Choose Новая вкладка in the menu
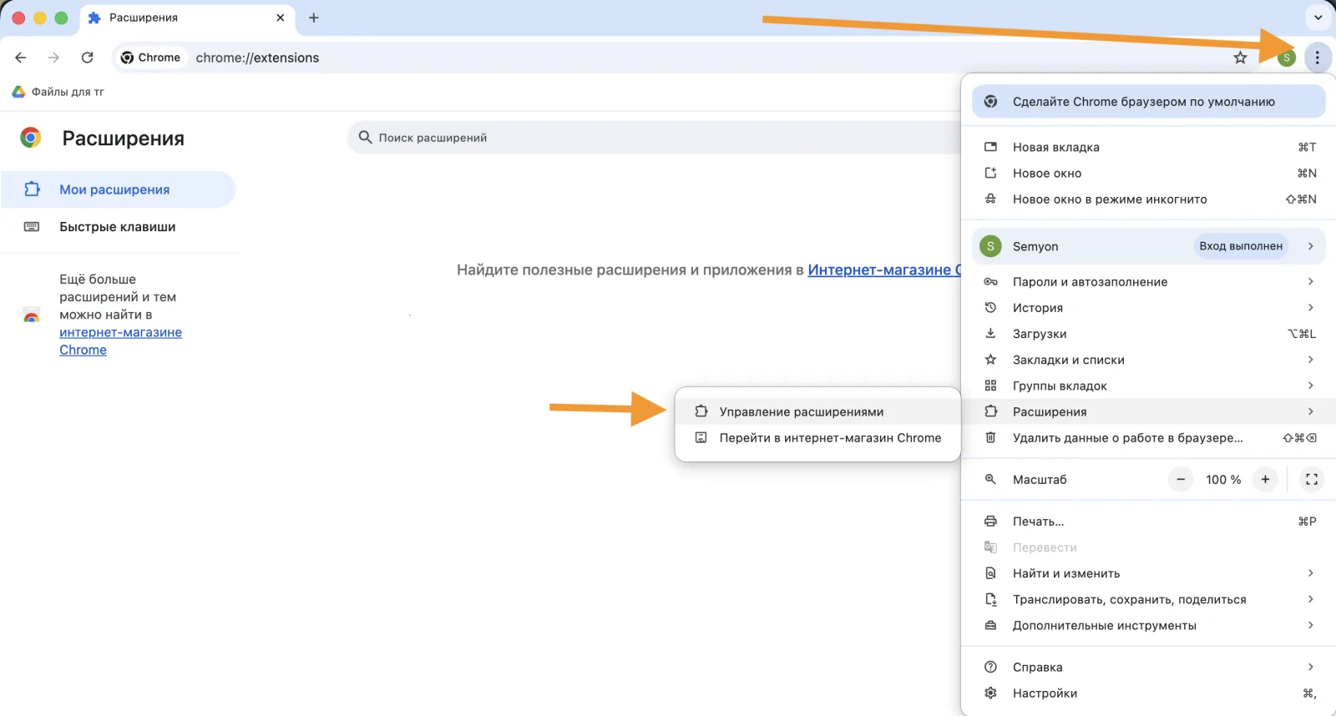 pos(1148,147)
